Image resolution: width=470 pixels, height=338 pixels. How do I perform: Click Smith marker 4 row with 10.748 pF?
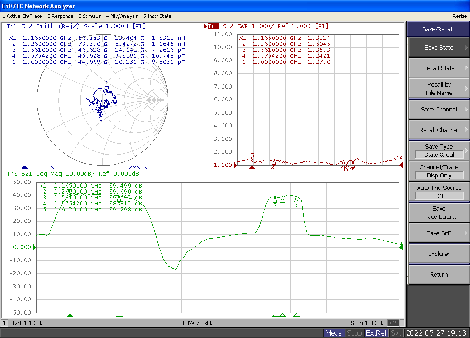pyautogui.click(x=98, y=56)
